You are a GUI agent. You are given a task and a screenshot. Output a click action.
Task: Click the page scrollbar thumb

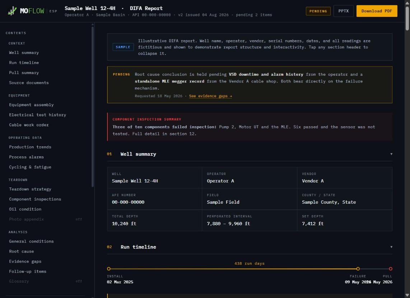(x=407, y=18)
